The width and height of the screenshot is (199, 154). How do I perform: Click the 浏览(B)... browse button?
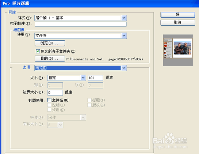[50, 43]
